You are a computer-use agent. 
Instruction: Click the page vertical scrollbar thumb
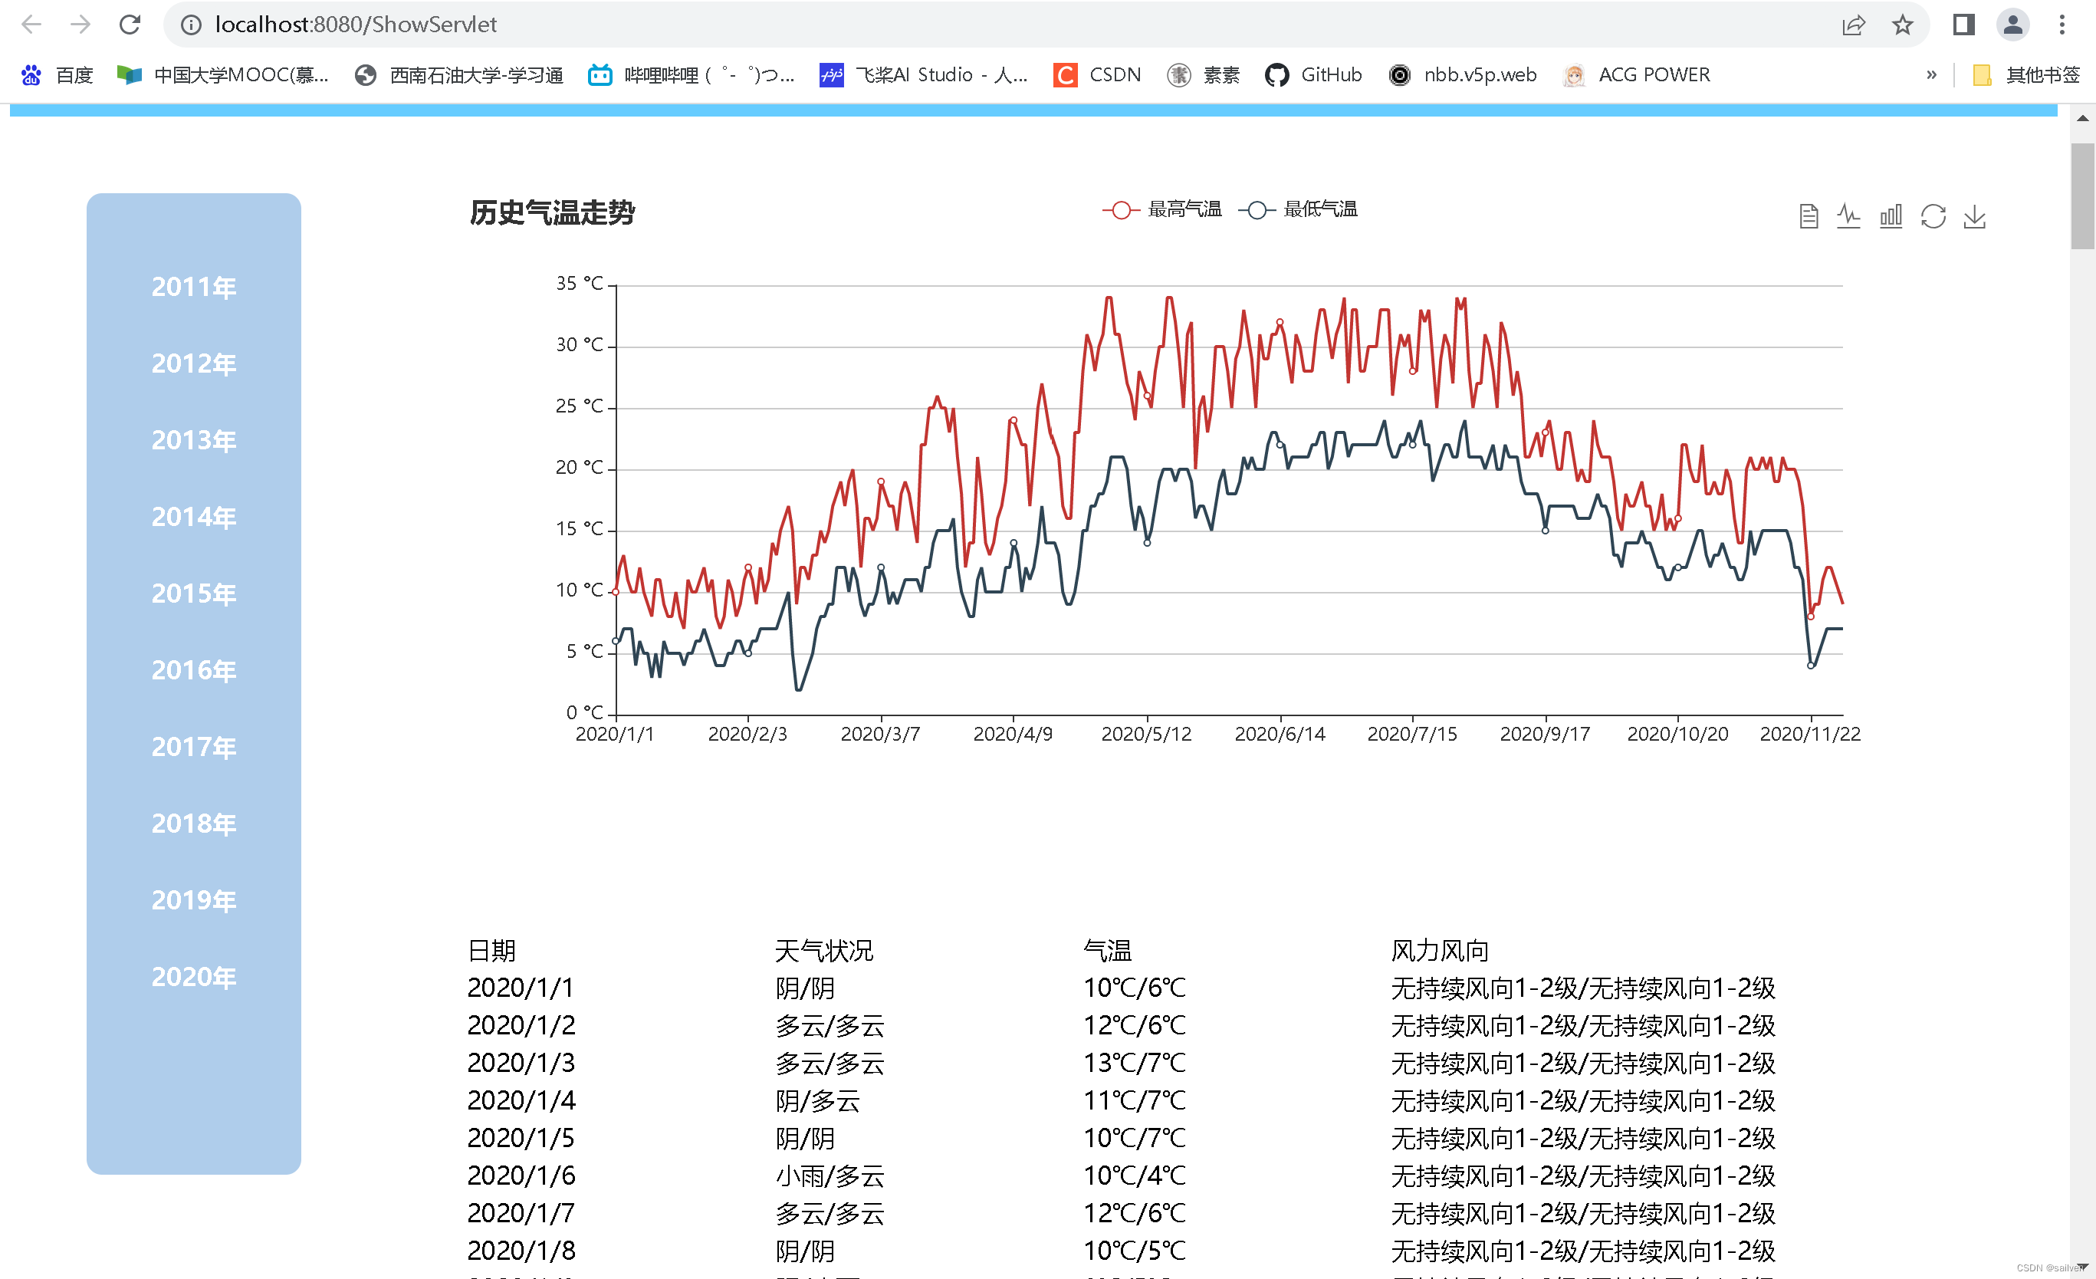[x=2081, y=196]
